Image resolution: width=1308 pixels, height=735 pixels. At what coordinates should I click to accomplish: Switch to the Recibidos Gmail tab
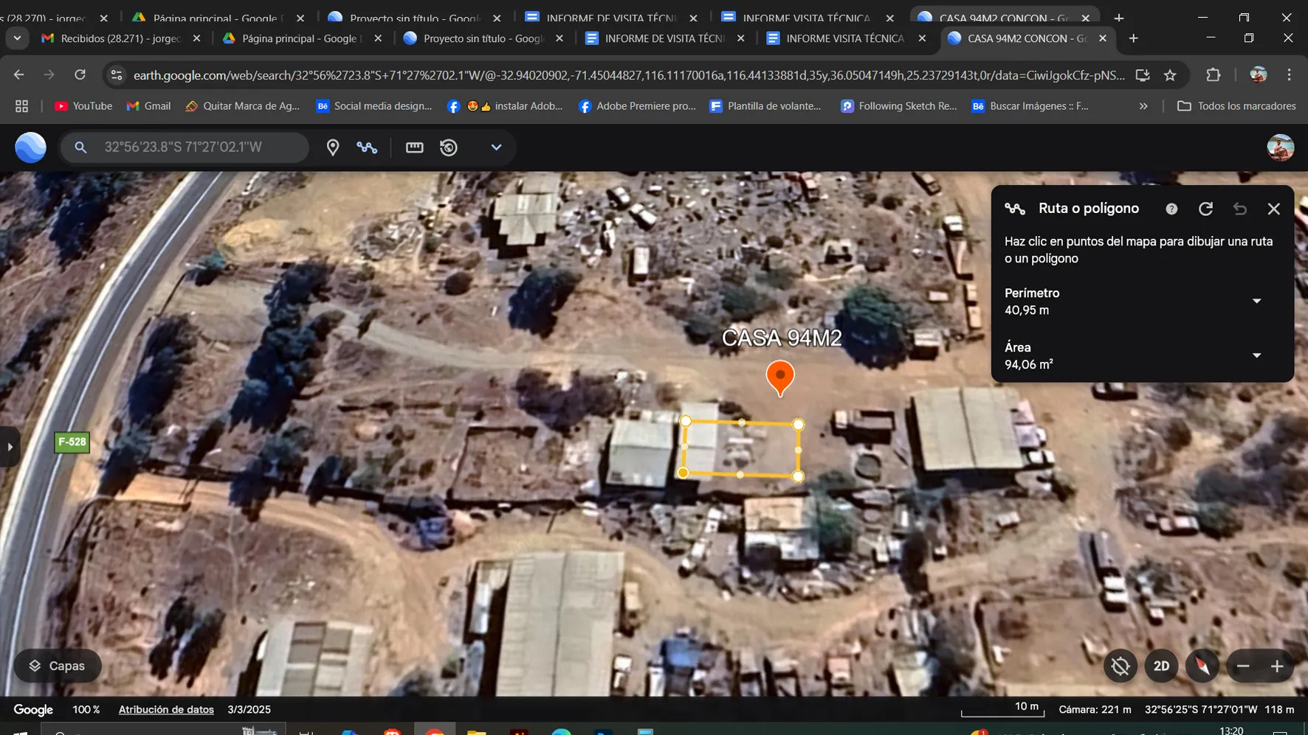pyautogui.click(x=120, y=38)
